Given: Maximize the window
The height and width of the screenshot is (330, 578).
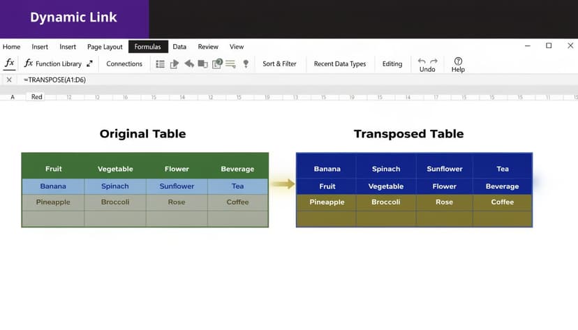Looking at the screenshot, I should click(x=549, y=45).
